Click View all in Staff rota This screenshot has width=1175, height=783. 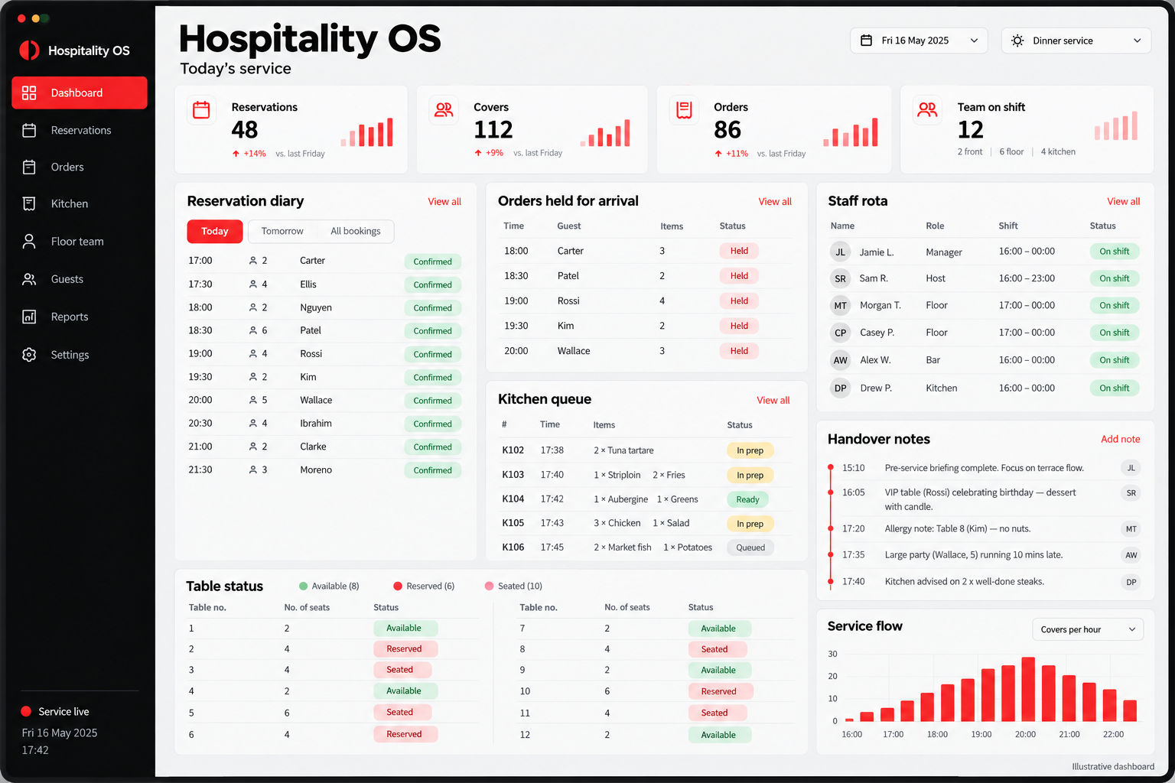1124,202
